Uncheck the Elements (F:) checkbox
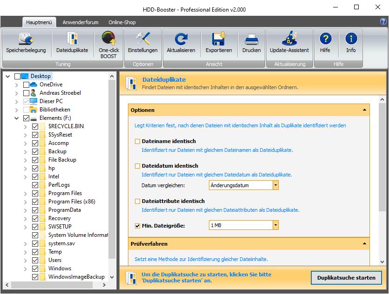Screen dimensions: 389x294 coord(26,118)
